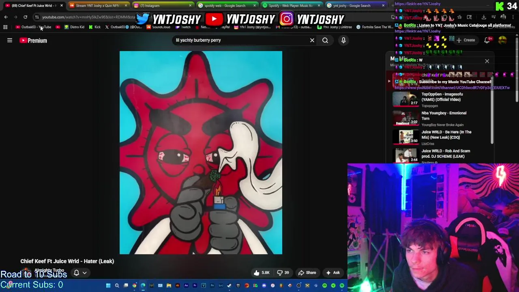Launch Lightroom Classic from taskbar

(x=221, y=286)
